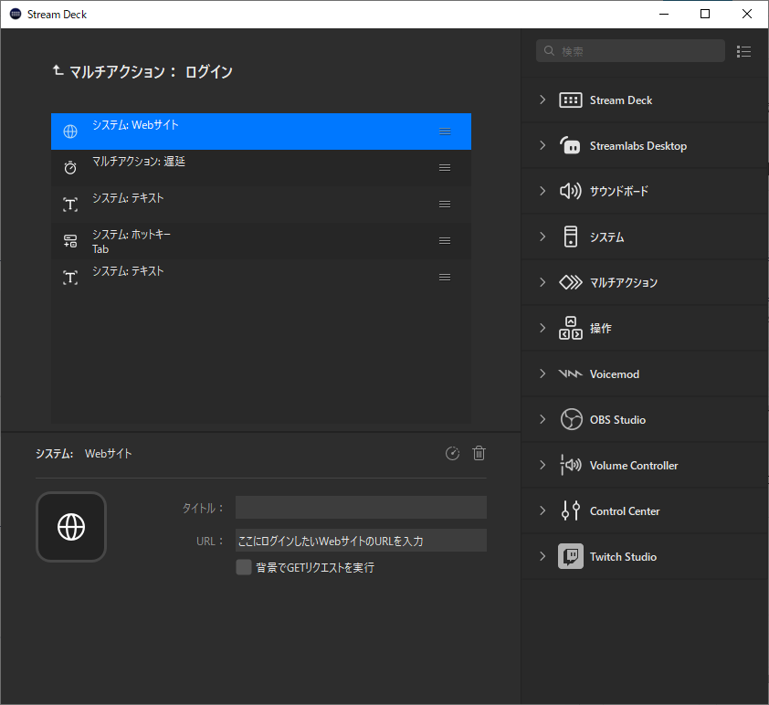769x705 pixels.
Task: Click the URL input field
Action: coord(361,541)
